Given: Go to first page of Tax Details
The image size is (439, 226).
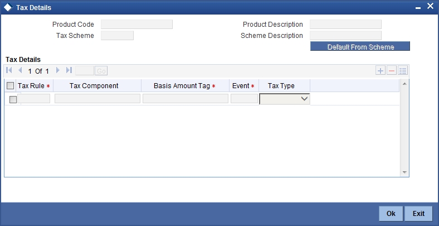Looking at the screenshot, I should tap(9, 70).
